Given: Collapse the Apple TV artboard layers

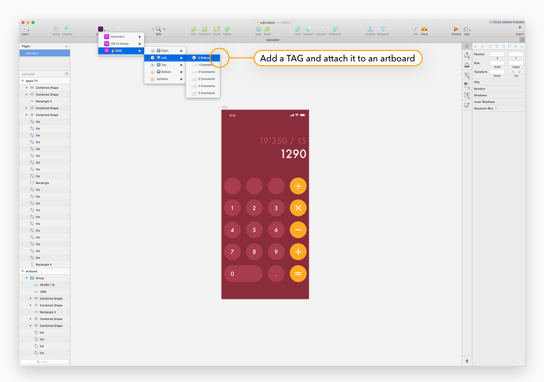Looking at the screenshot, I should pyautogui.click(x=23, y=81).
